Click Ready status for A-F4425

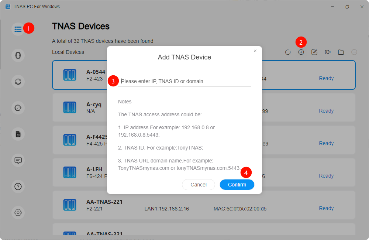coord(326,143)
